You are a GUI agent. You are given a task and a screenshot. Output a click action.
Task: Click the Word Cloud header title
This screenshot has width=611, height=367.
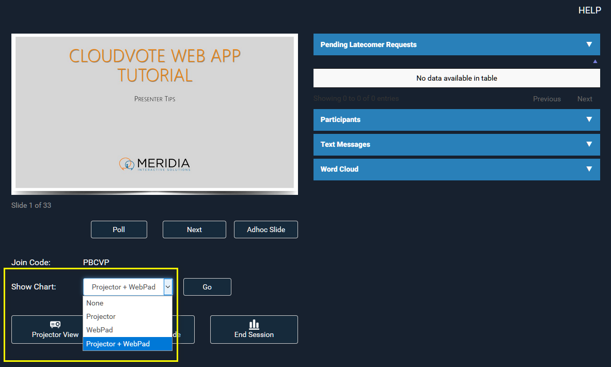pyautogui.click(x=339, y=169)
